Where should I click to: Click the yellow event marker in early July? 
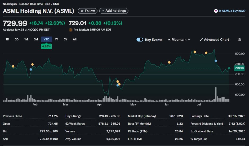(206, 53)
